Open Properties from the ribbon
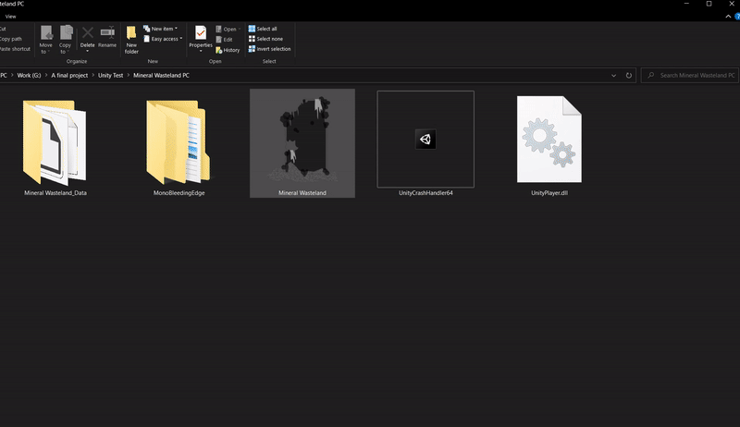Screen dimensions: 740x427 pyautogui.click(x=201, y=37)
